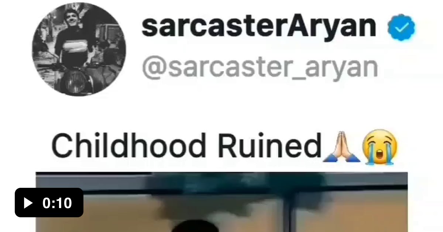This screenshot has height=232, width=443.
Task: Select the word Ruined in the tweet
Action: coord(269,145)
